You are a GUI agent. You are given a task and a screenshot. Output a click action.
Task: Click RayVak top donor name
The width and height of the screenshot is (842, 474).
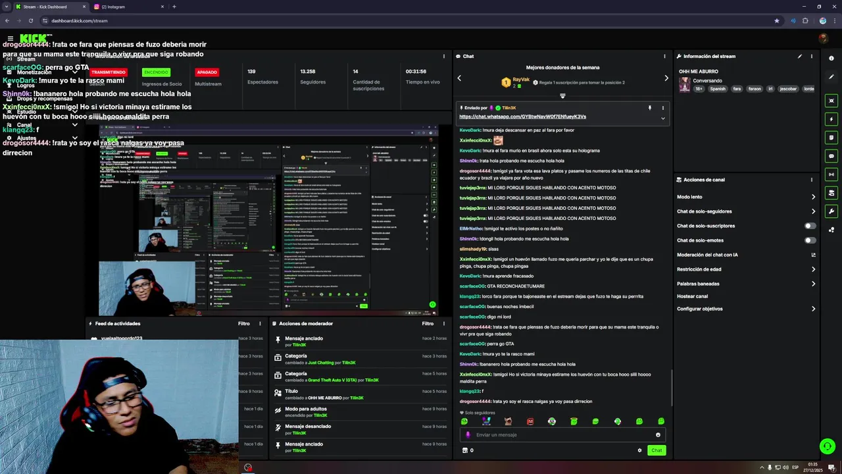click(521, 78)
